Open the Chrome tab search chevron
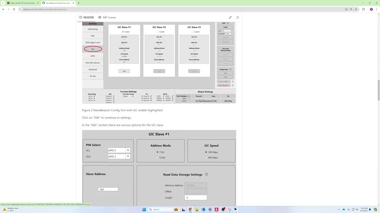This screenshot has width=380, height=213. pos(3,3)
